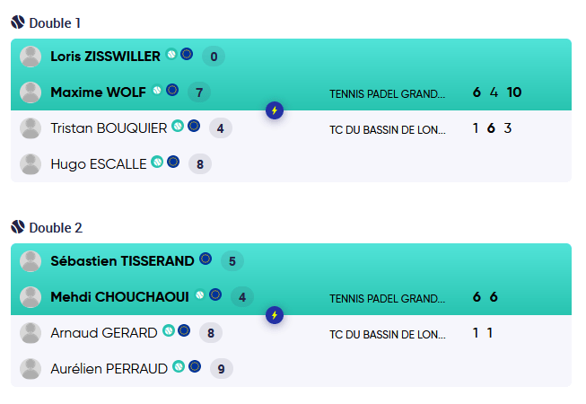Click Mehdi CHOUCHAOUI's avatar picture
The height and width of the screenshot is (404, 586).
31,297
